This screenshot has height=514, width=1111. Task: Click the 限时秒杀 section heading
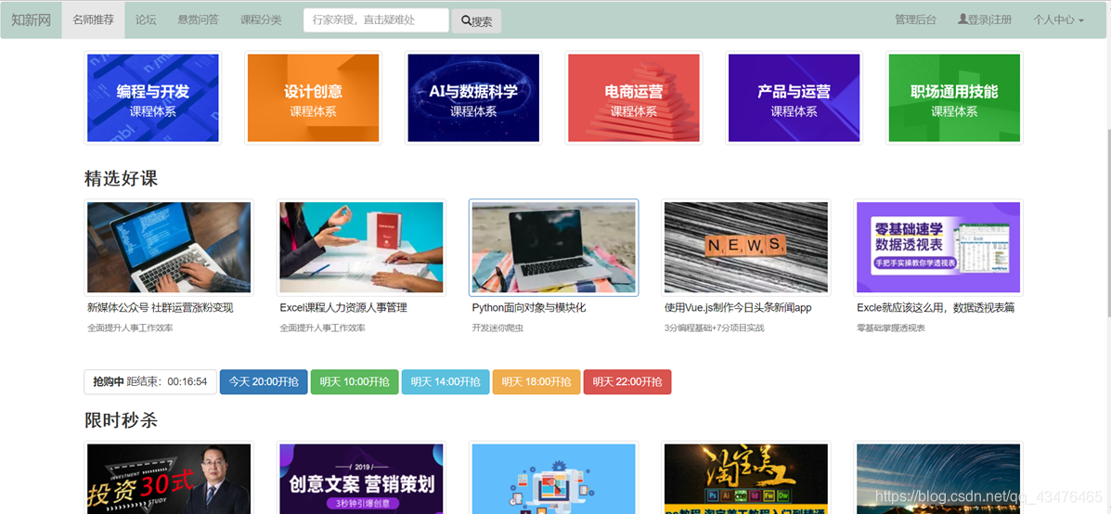click(122, 420)
